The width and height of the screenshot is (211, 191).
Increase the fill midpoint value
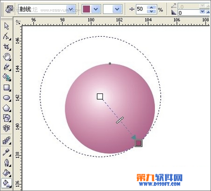tap(151, 7)
